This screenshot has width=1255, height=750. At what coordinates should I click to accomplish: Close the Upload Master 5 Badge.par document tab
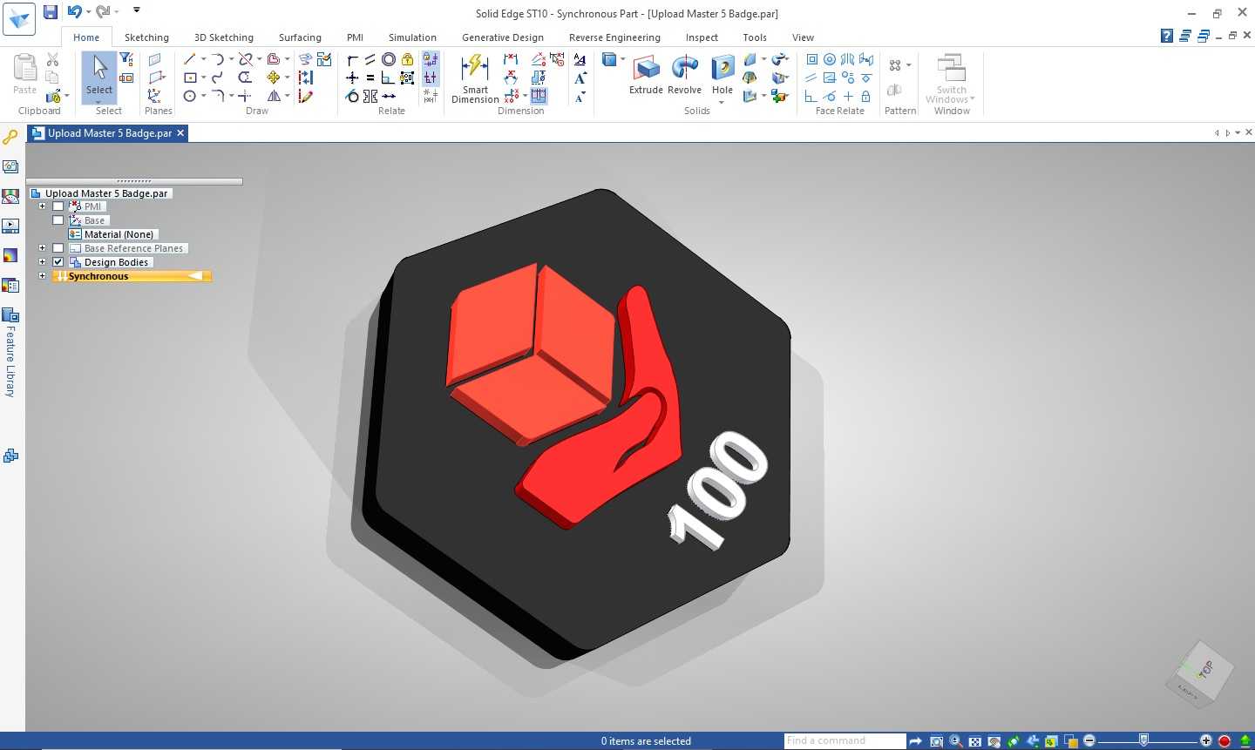pos(180,133)
